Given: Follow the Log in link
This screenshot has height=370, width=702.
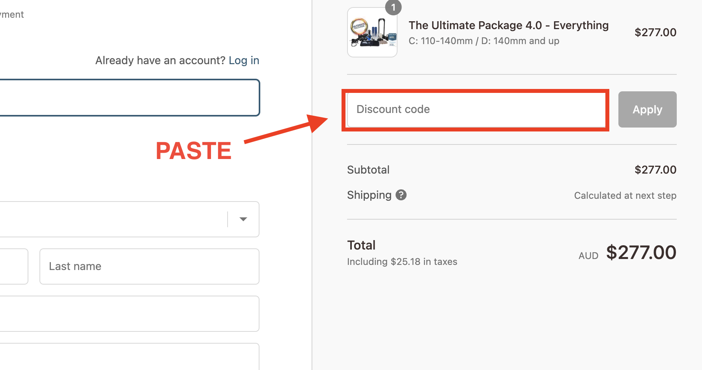Looking at the screenshot, I should (x=244, y=60).
